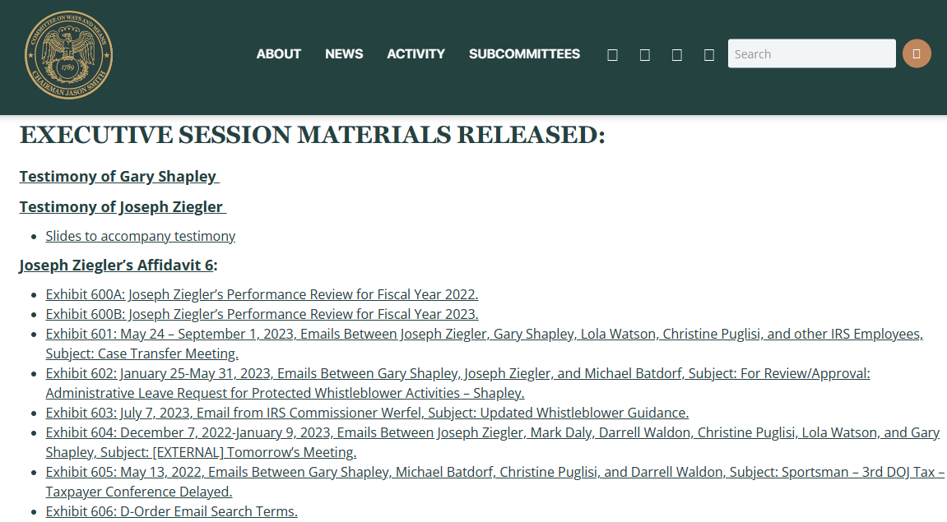Focus the Search input field
Screen dimensions: 947x522
point(812,53)
